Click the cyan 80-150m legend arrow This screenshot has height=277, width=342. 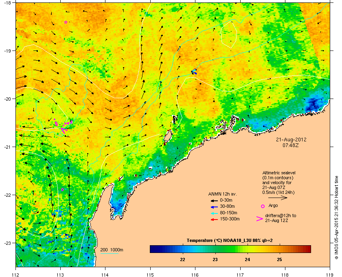click(214, 213)
